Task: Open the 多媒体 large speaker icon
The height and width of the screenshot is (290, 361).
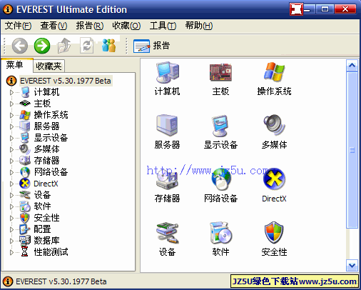Action: click(x=274, y=131)
